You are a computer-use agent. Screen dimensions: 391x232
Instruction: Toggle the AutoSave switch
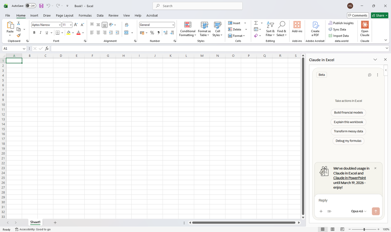(31, 6)
